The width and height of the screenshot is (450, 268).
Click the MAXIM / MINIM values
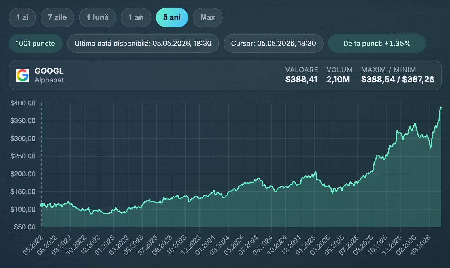[398, 79]
